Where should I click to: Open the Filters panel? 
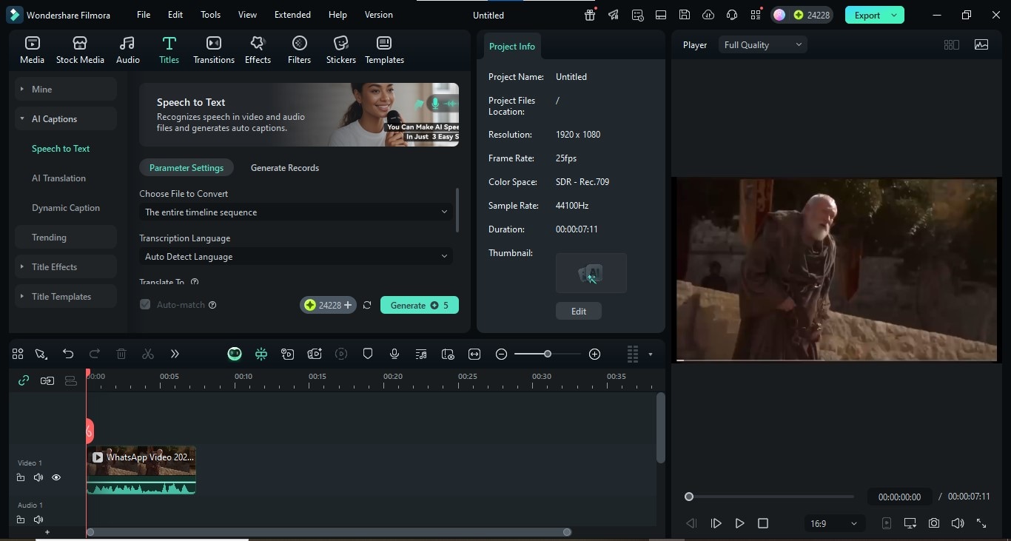tap(299, 50)
